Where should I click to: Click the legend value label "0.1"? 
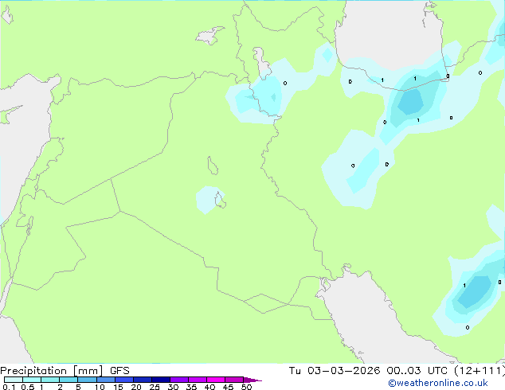pyautogui.click(x=9, y=387)
